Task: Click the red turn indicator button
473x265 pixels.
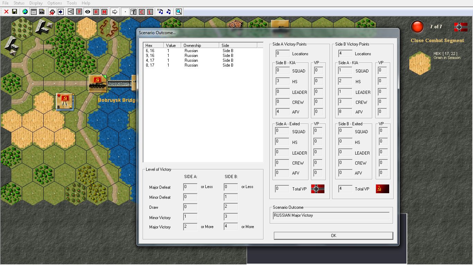Action: click(x=417, y=27)
